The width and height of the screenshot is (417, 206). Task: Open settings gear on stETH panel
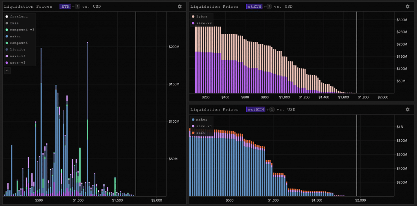click(407, 7)
